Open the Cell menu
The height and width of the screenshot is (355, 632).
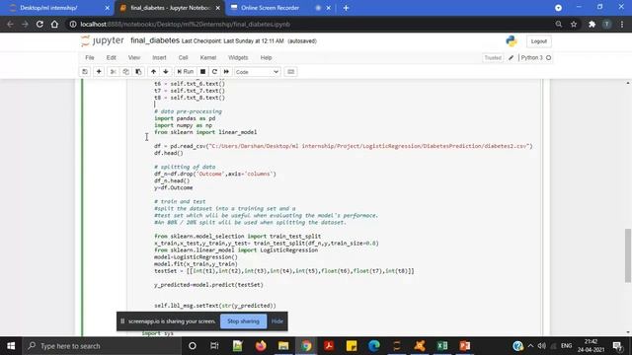(x=183, y=57)
